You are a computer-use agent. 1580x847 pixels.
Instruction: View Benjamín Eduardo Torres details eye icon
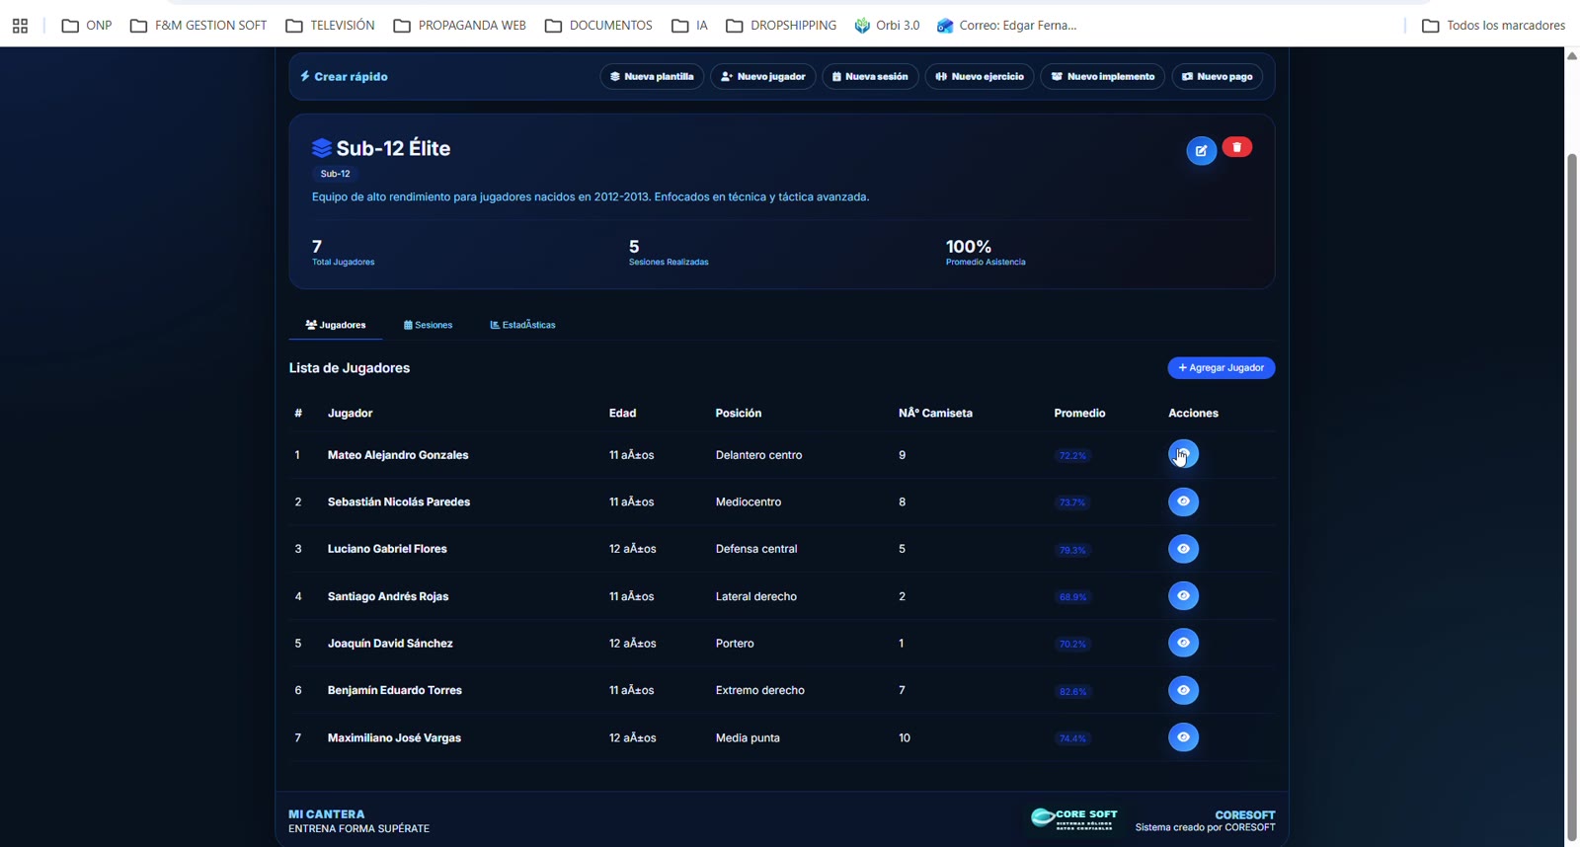(x=1183, y=690)
